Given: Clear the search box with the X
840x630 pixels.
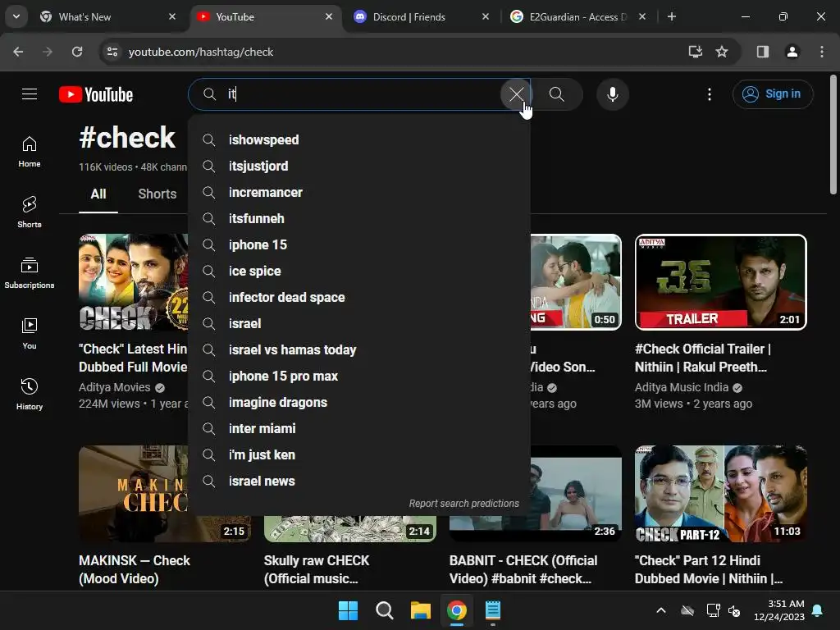Looking at the screenshot, I should tap(516, 94).
